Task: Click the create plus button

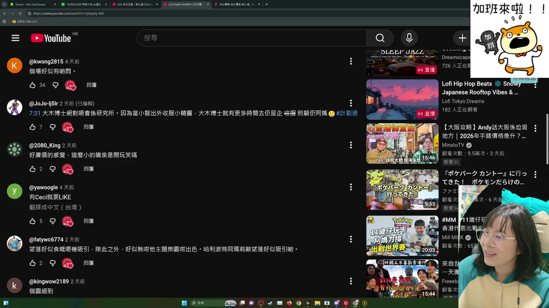Action: click(x=462, y=38)
